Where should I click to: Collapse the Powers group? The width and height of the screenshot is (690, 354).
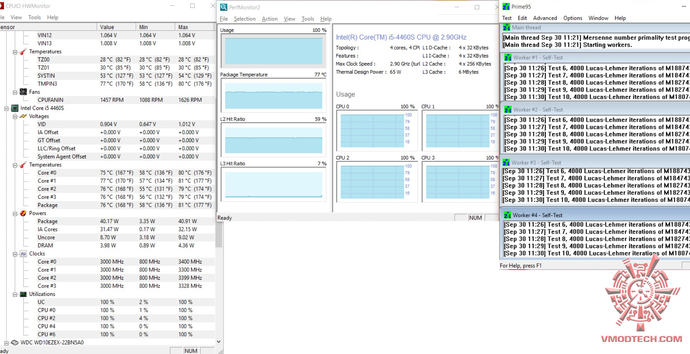[x=15, y=214]
